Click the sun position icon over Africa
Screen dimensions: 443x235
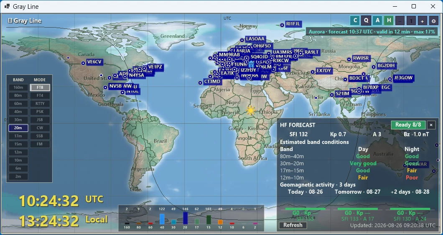coord(251,110)
